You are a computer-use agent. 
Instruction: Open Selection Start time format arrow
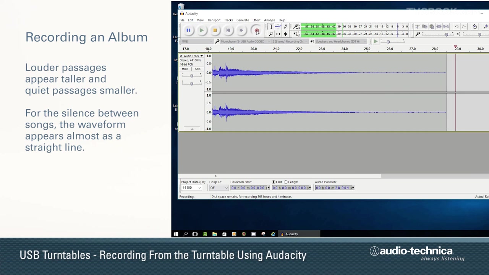pos(268,188)
